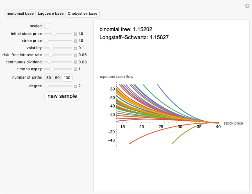Click plus icon beside risk-free interest rate

(75, 55)
